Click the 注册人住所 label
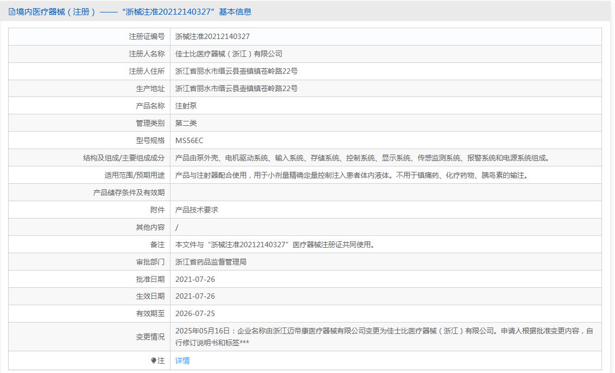The width and height of the screenshot is (615, 373). [x=147, y=71]
